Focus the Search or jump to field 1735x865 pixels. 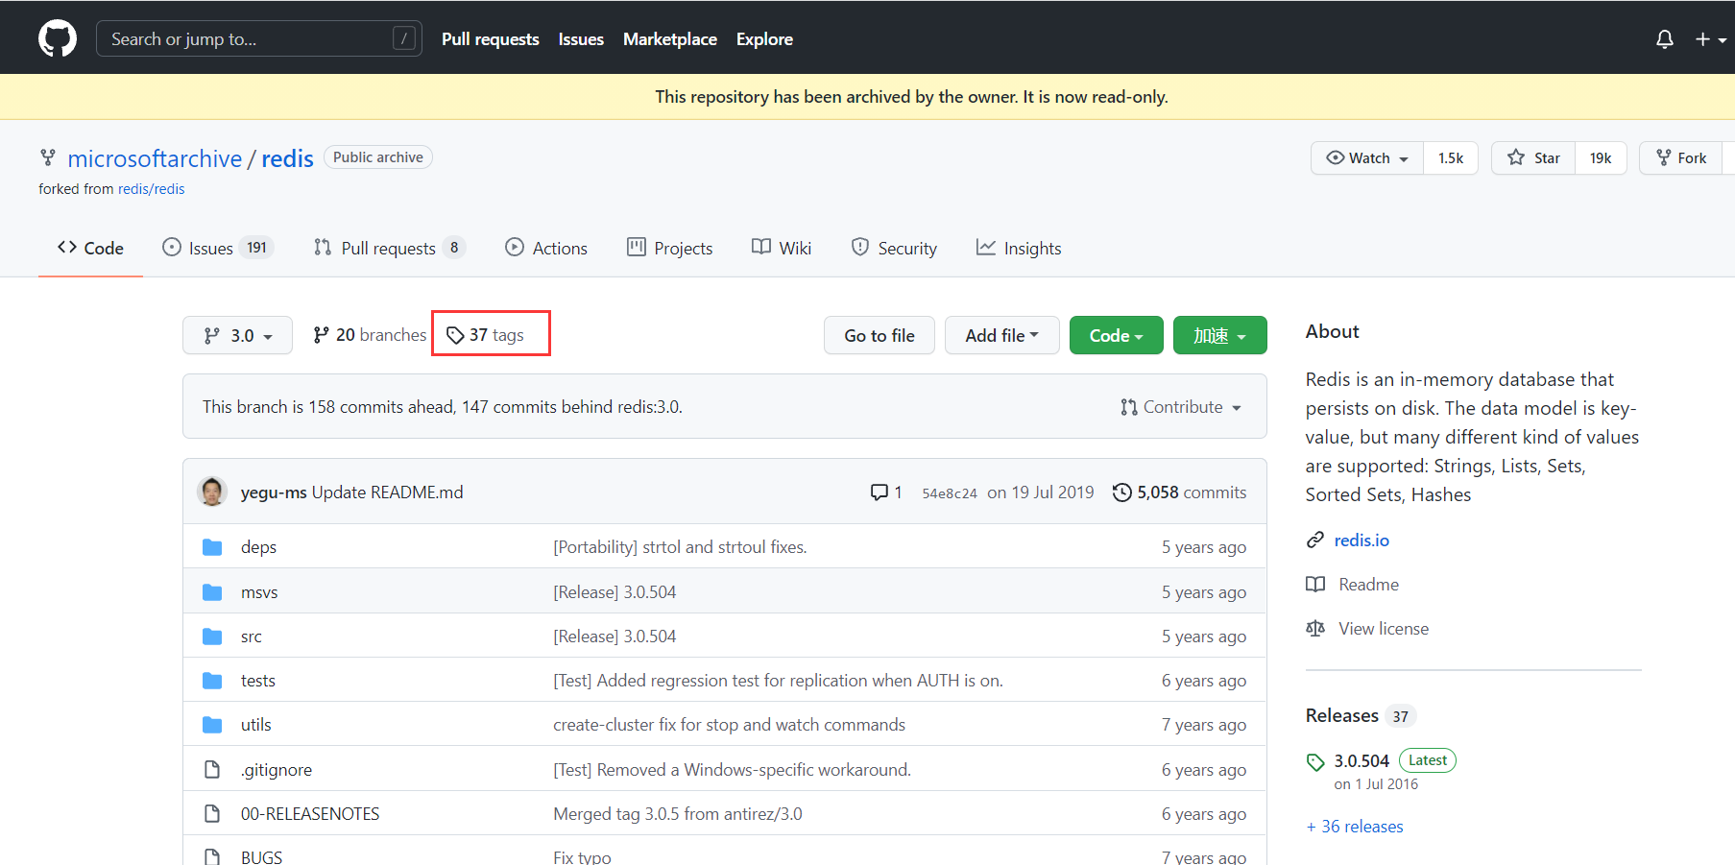(259, 39)
